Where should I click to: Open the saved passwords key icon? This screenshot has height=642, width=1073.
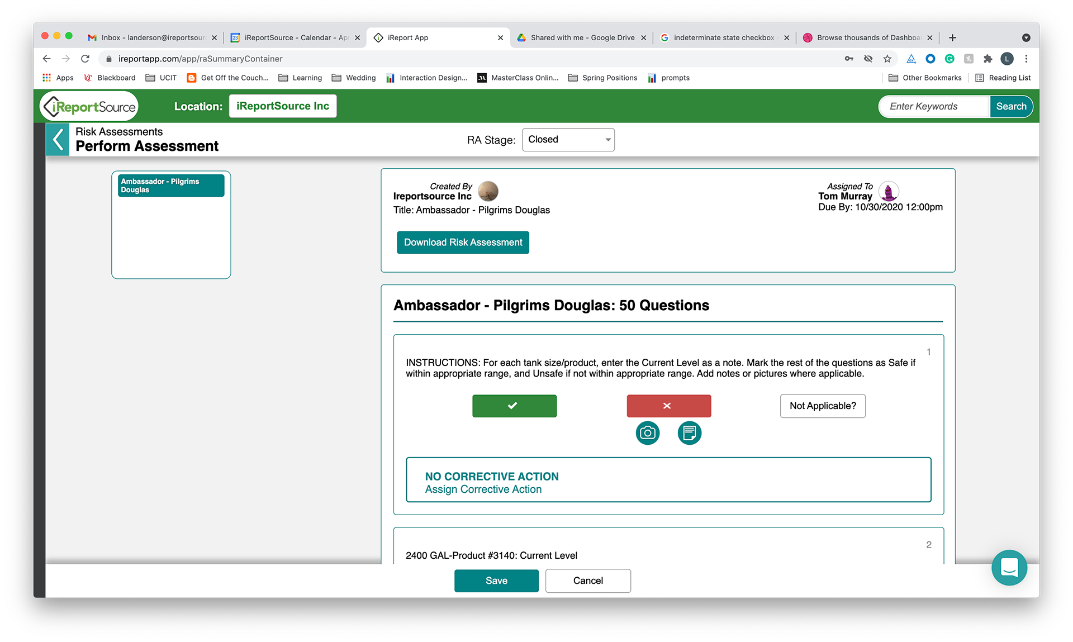[x=849, y=59]
